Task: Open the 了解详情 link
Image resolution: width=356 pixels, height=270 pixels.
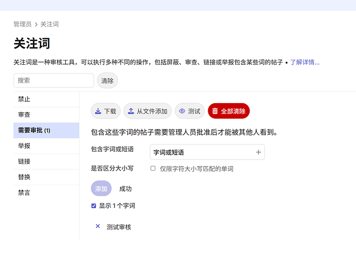Action: click(305, 62)
